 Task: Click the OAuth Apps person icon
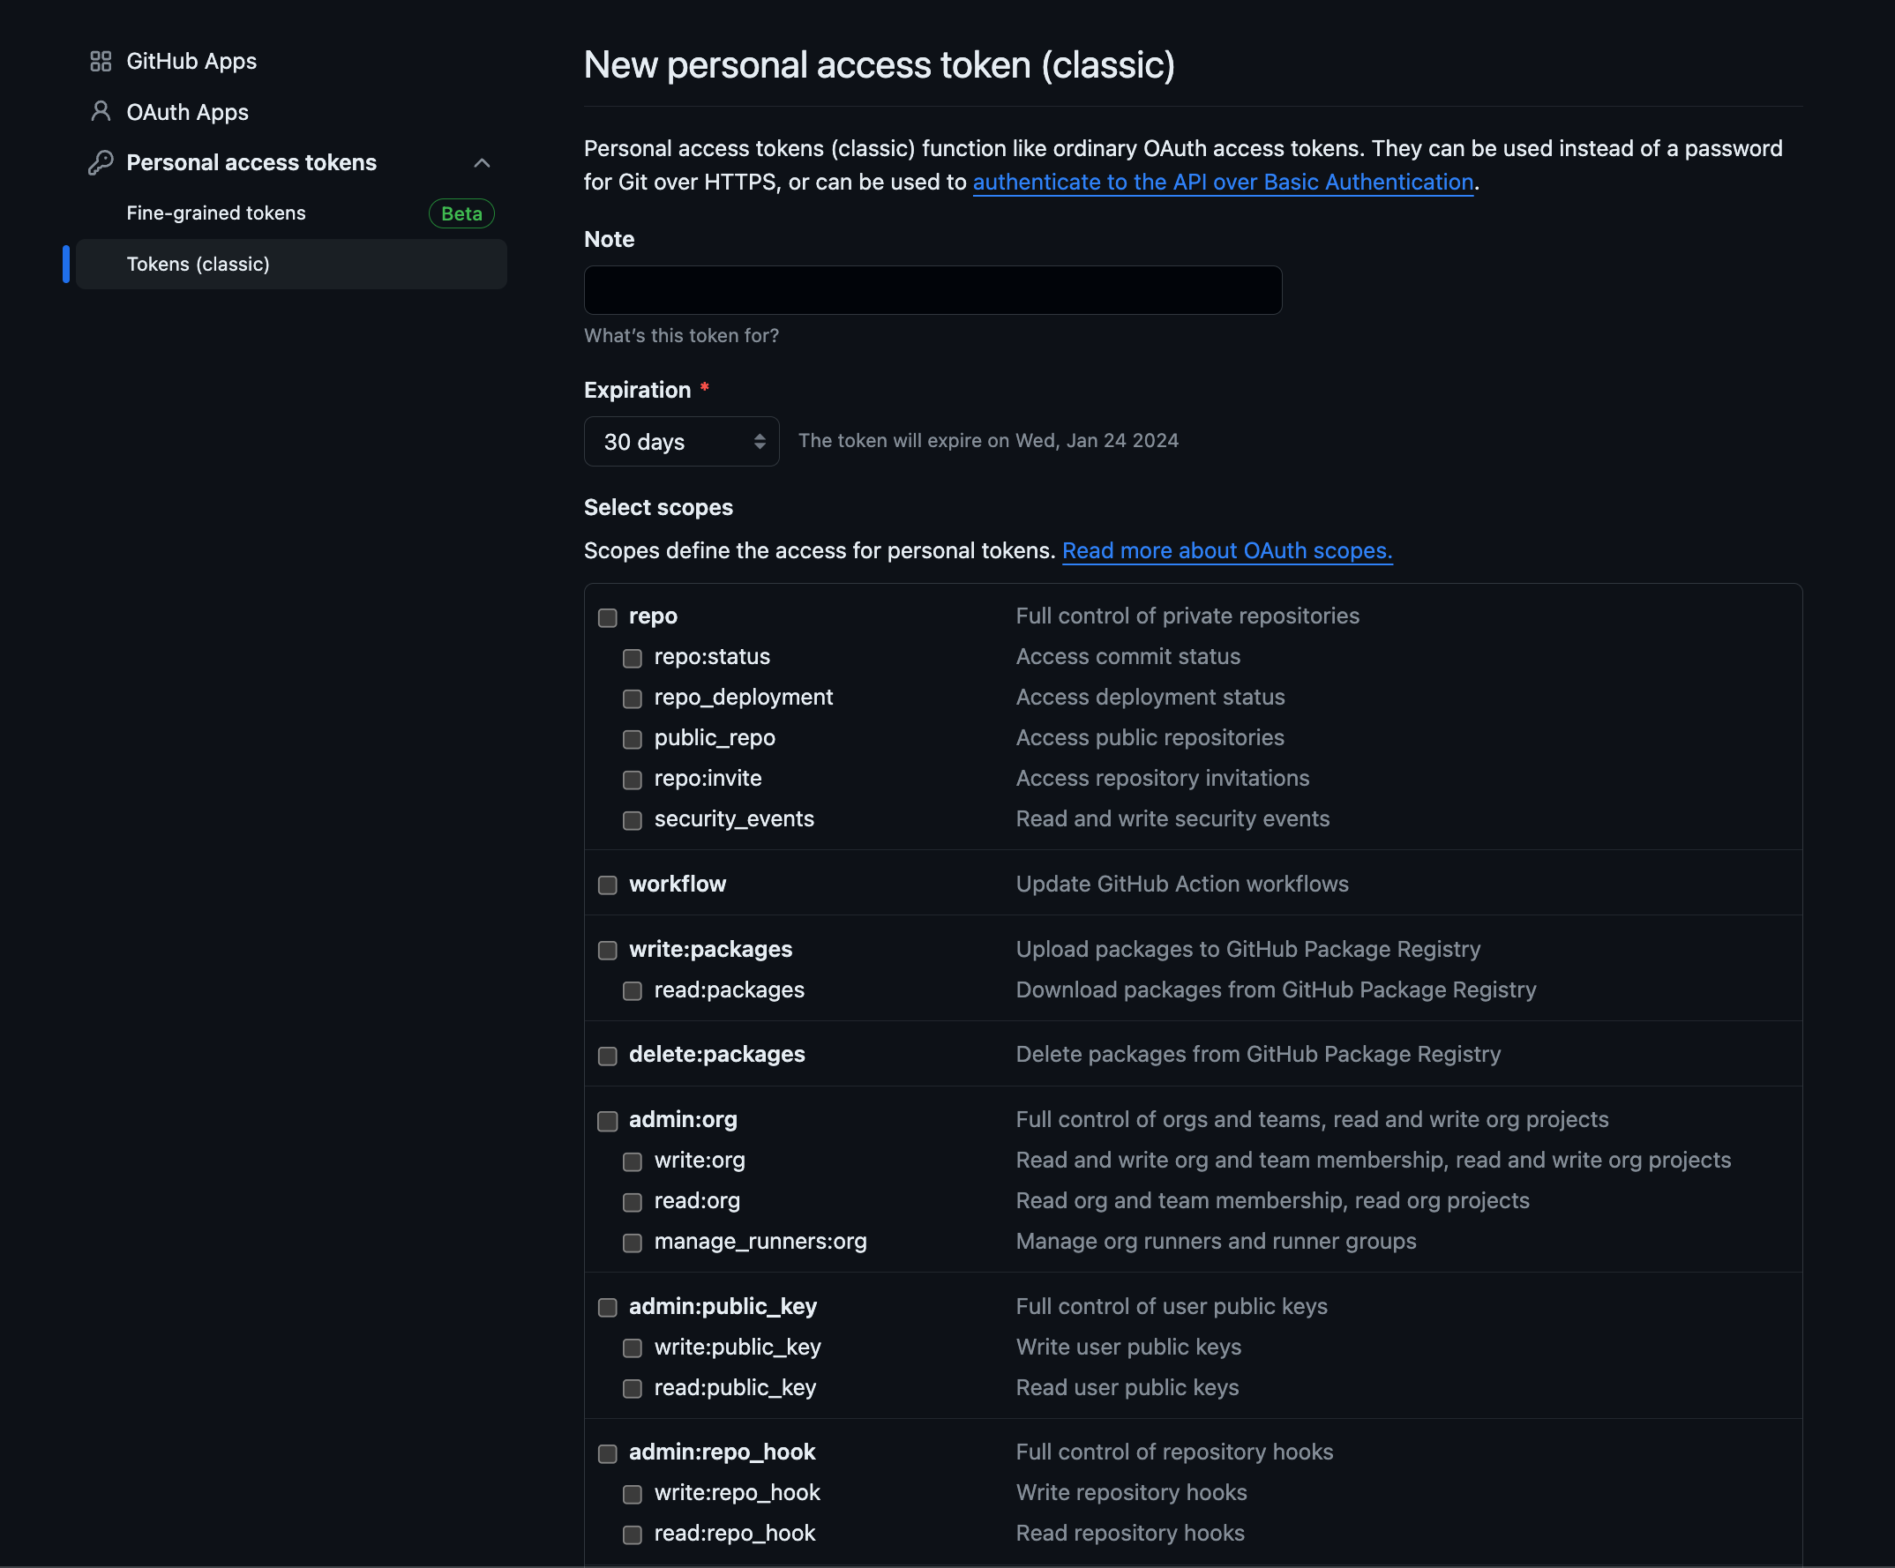101,111
